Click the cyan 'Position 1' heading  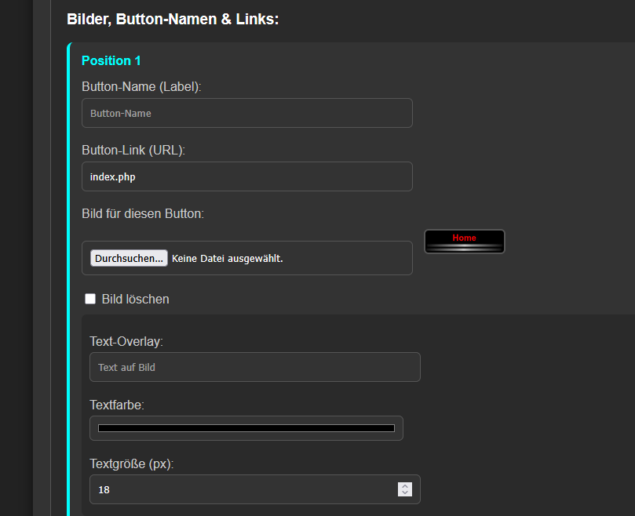click(x=111, y=60)
